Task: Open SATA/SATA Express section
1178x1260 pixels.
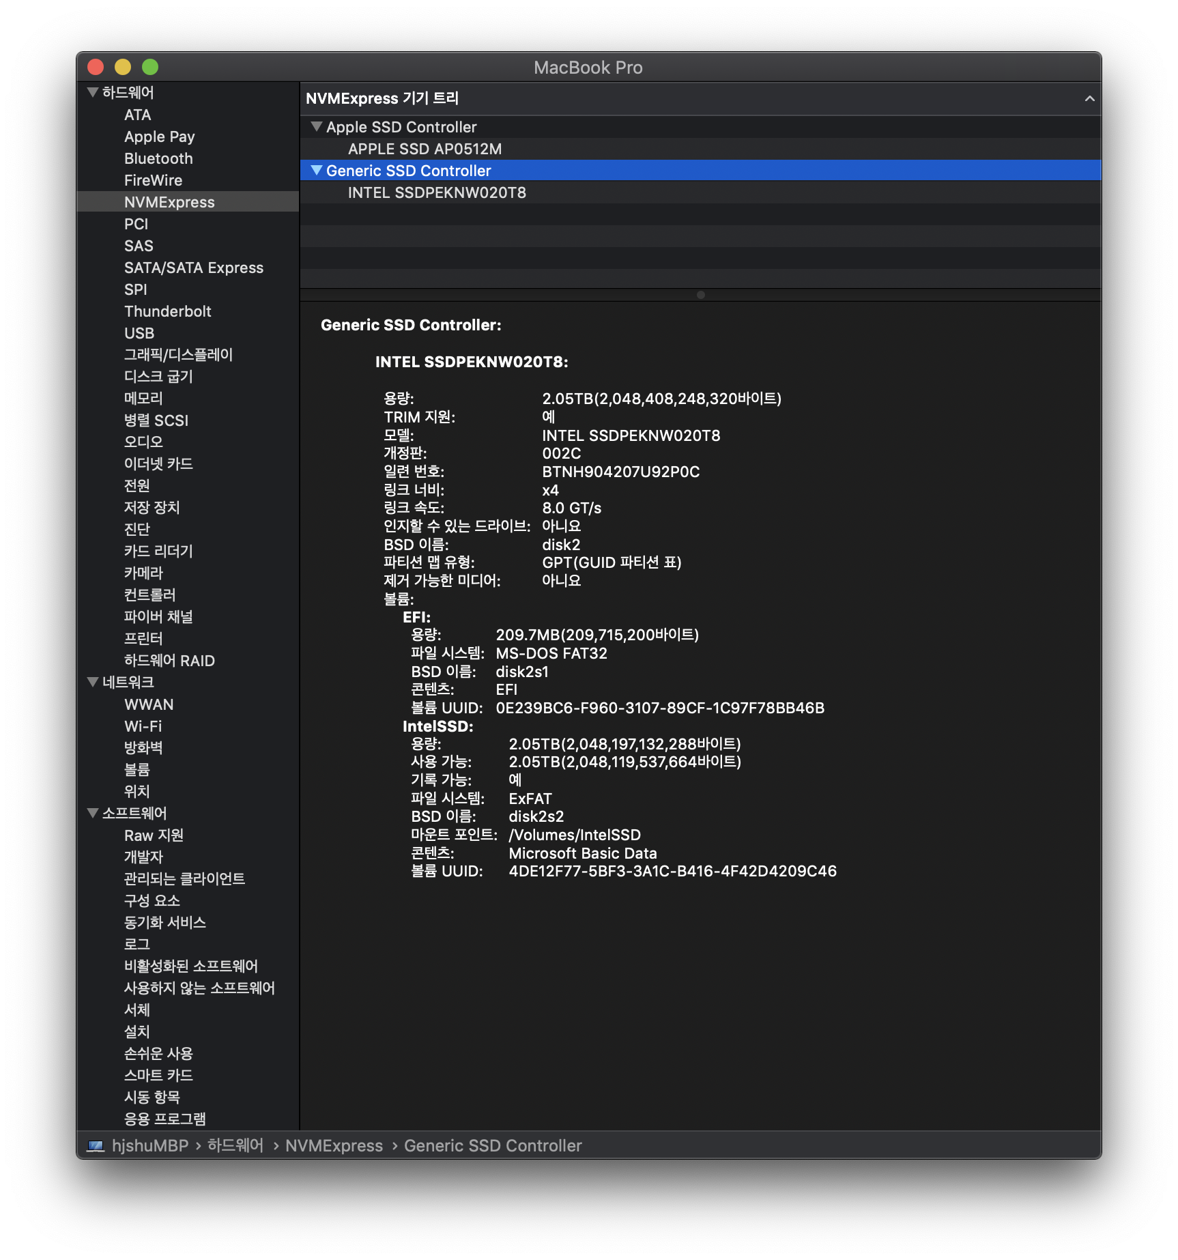Action: tap(193, 268)
